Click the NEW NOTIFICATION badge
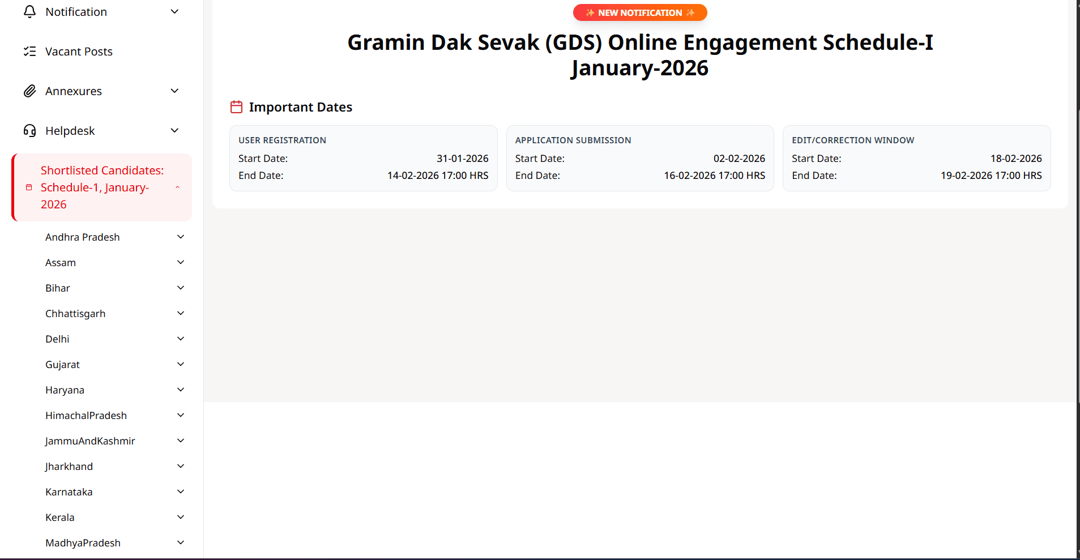Image resolution: width=1080 pixels, height=560 pixels. 640,12
